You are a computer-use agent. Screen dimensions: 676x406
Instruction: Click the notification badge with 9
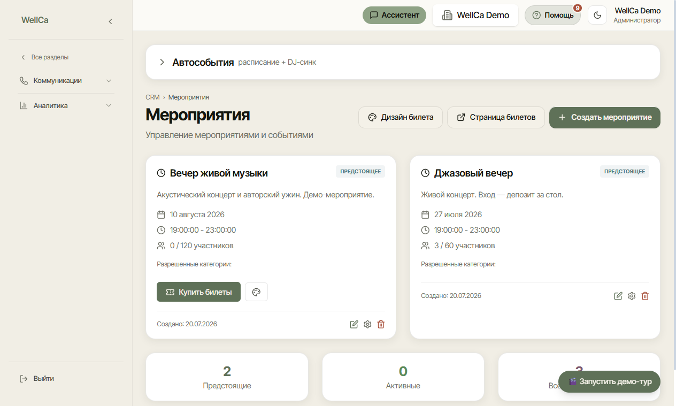click(x=578, y=8)
